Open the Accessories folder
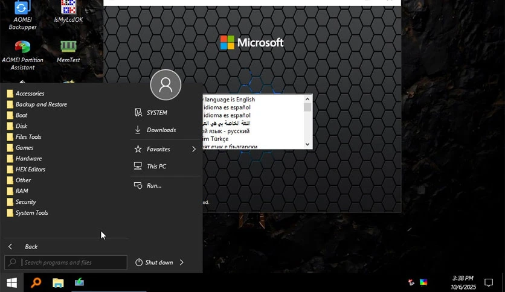Viewport: 505px width, 292px height. [26, 94]
